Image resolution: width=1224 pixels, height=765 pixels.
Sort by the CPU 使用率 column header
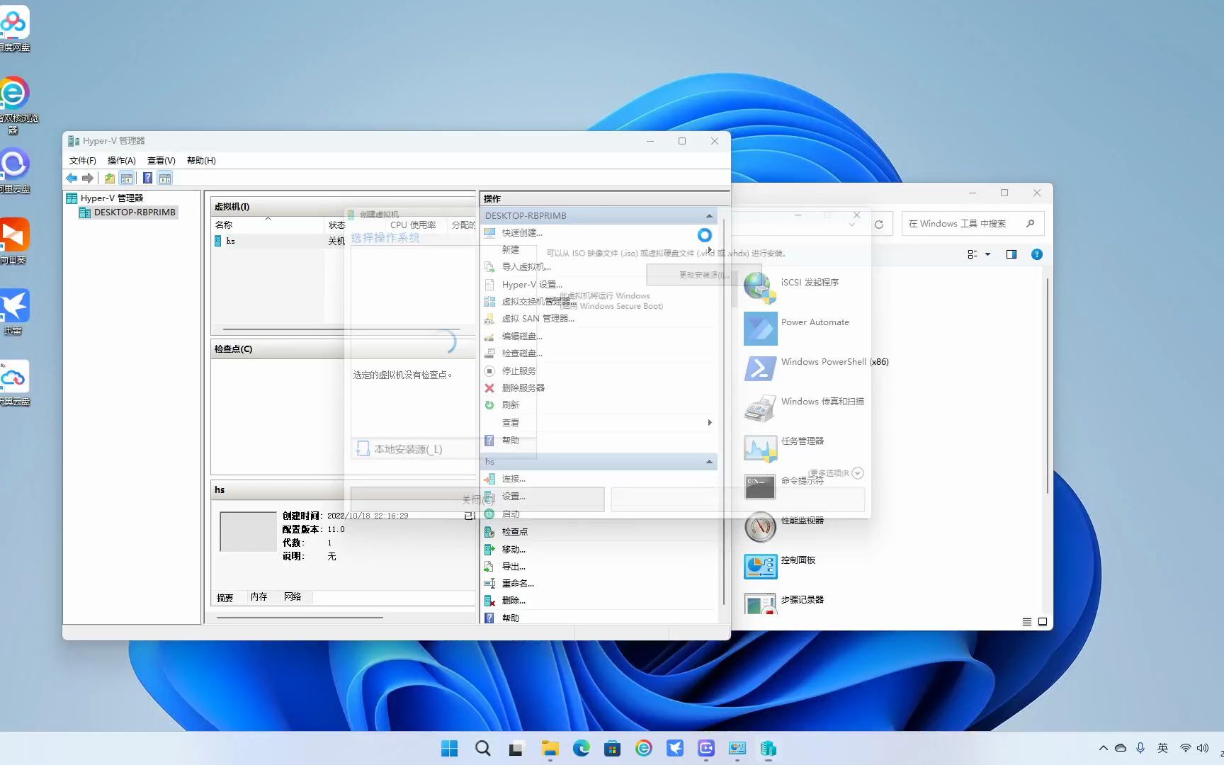point(413,225)
